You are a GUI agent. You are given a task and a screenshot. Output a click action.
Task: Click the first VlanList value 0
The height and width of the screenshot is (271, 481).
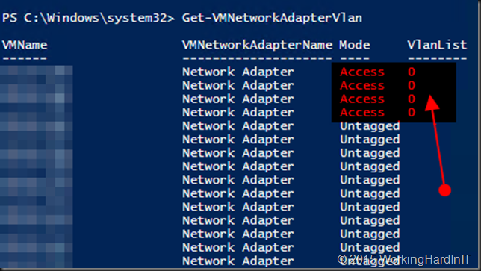[412, 72]
